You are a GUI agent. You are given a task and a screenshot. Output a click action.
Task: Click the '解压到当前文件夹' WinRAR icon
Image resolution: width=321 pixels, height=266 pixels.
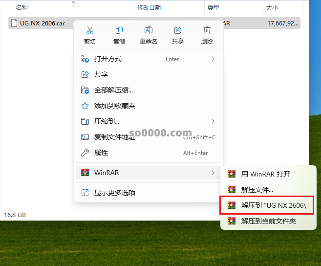232,221
